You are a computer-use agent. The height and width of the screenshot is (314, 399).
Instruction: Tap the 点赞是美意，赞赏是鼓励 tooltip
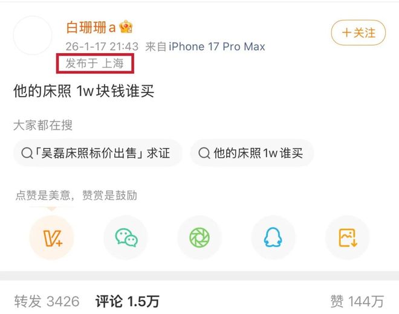(x=76, y=196)
